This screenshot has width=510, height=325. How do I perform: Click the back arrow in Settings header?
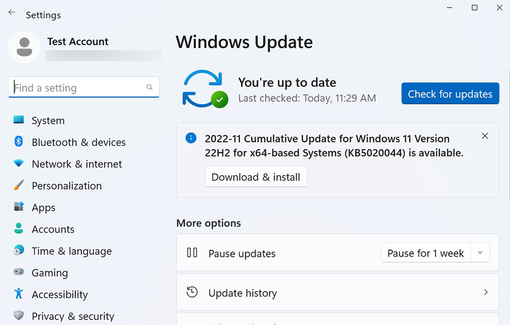(12, 12)
